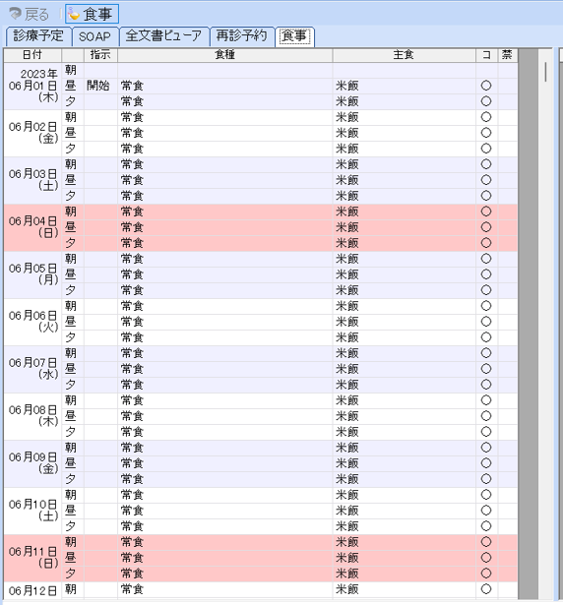Switch to the 診療予定 tab
563x605 pixels.
tap(38, 36)
